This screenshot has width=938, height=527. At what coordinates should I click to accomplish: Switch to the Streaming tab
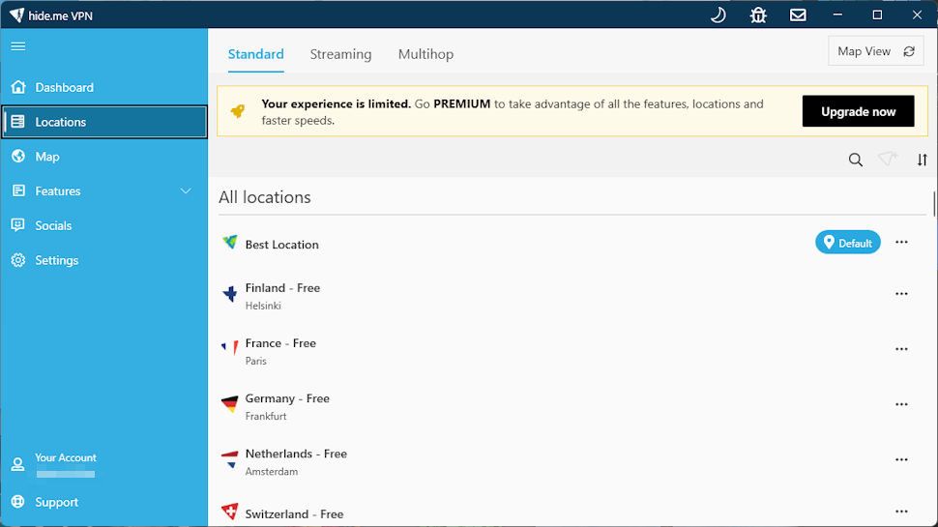340,54
